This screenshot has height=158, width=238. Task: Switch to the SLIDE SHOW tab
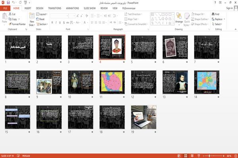[90, 8]
